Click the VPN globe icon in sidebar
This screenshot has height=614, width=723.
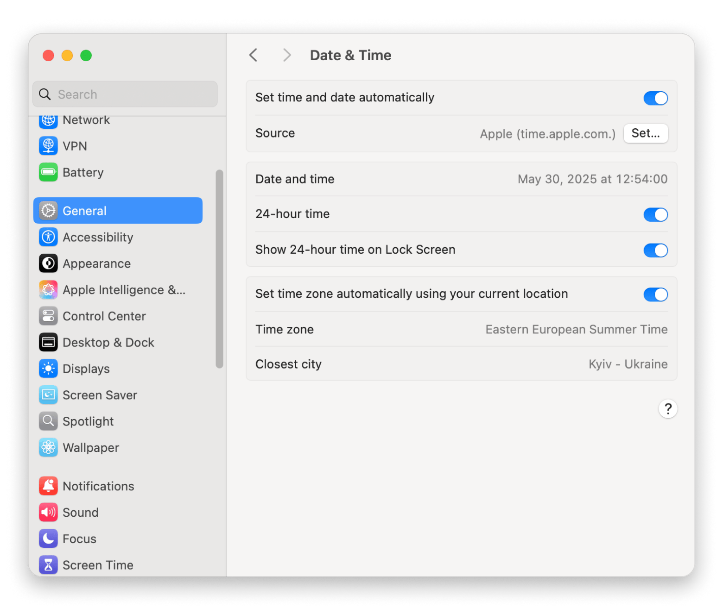coord(48,146)
